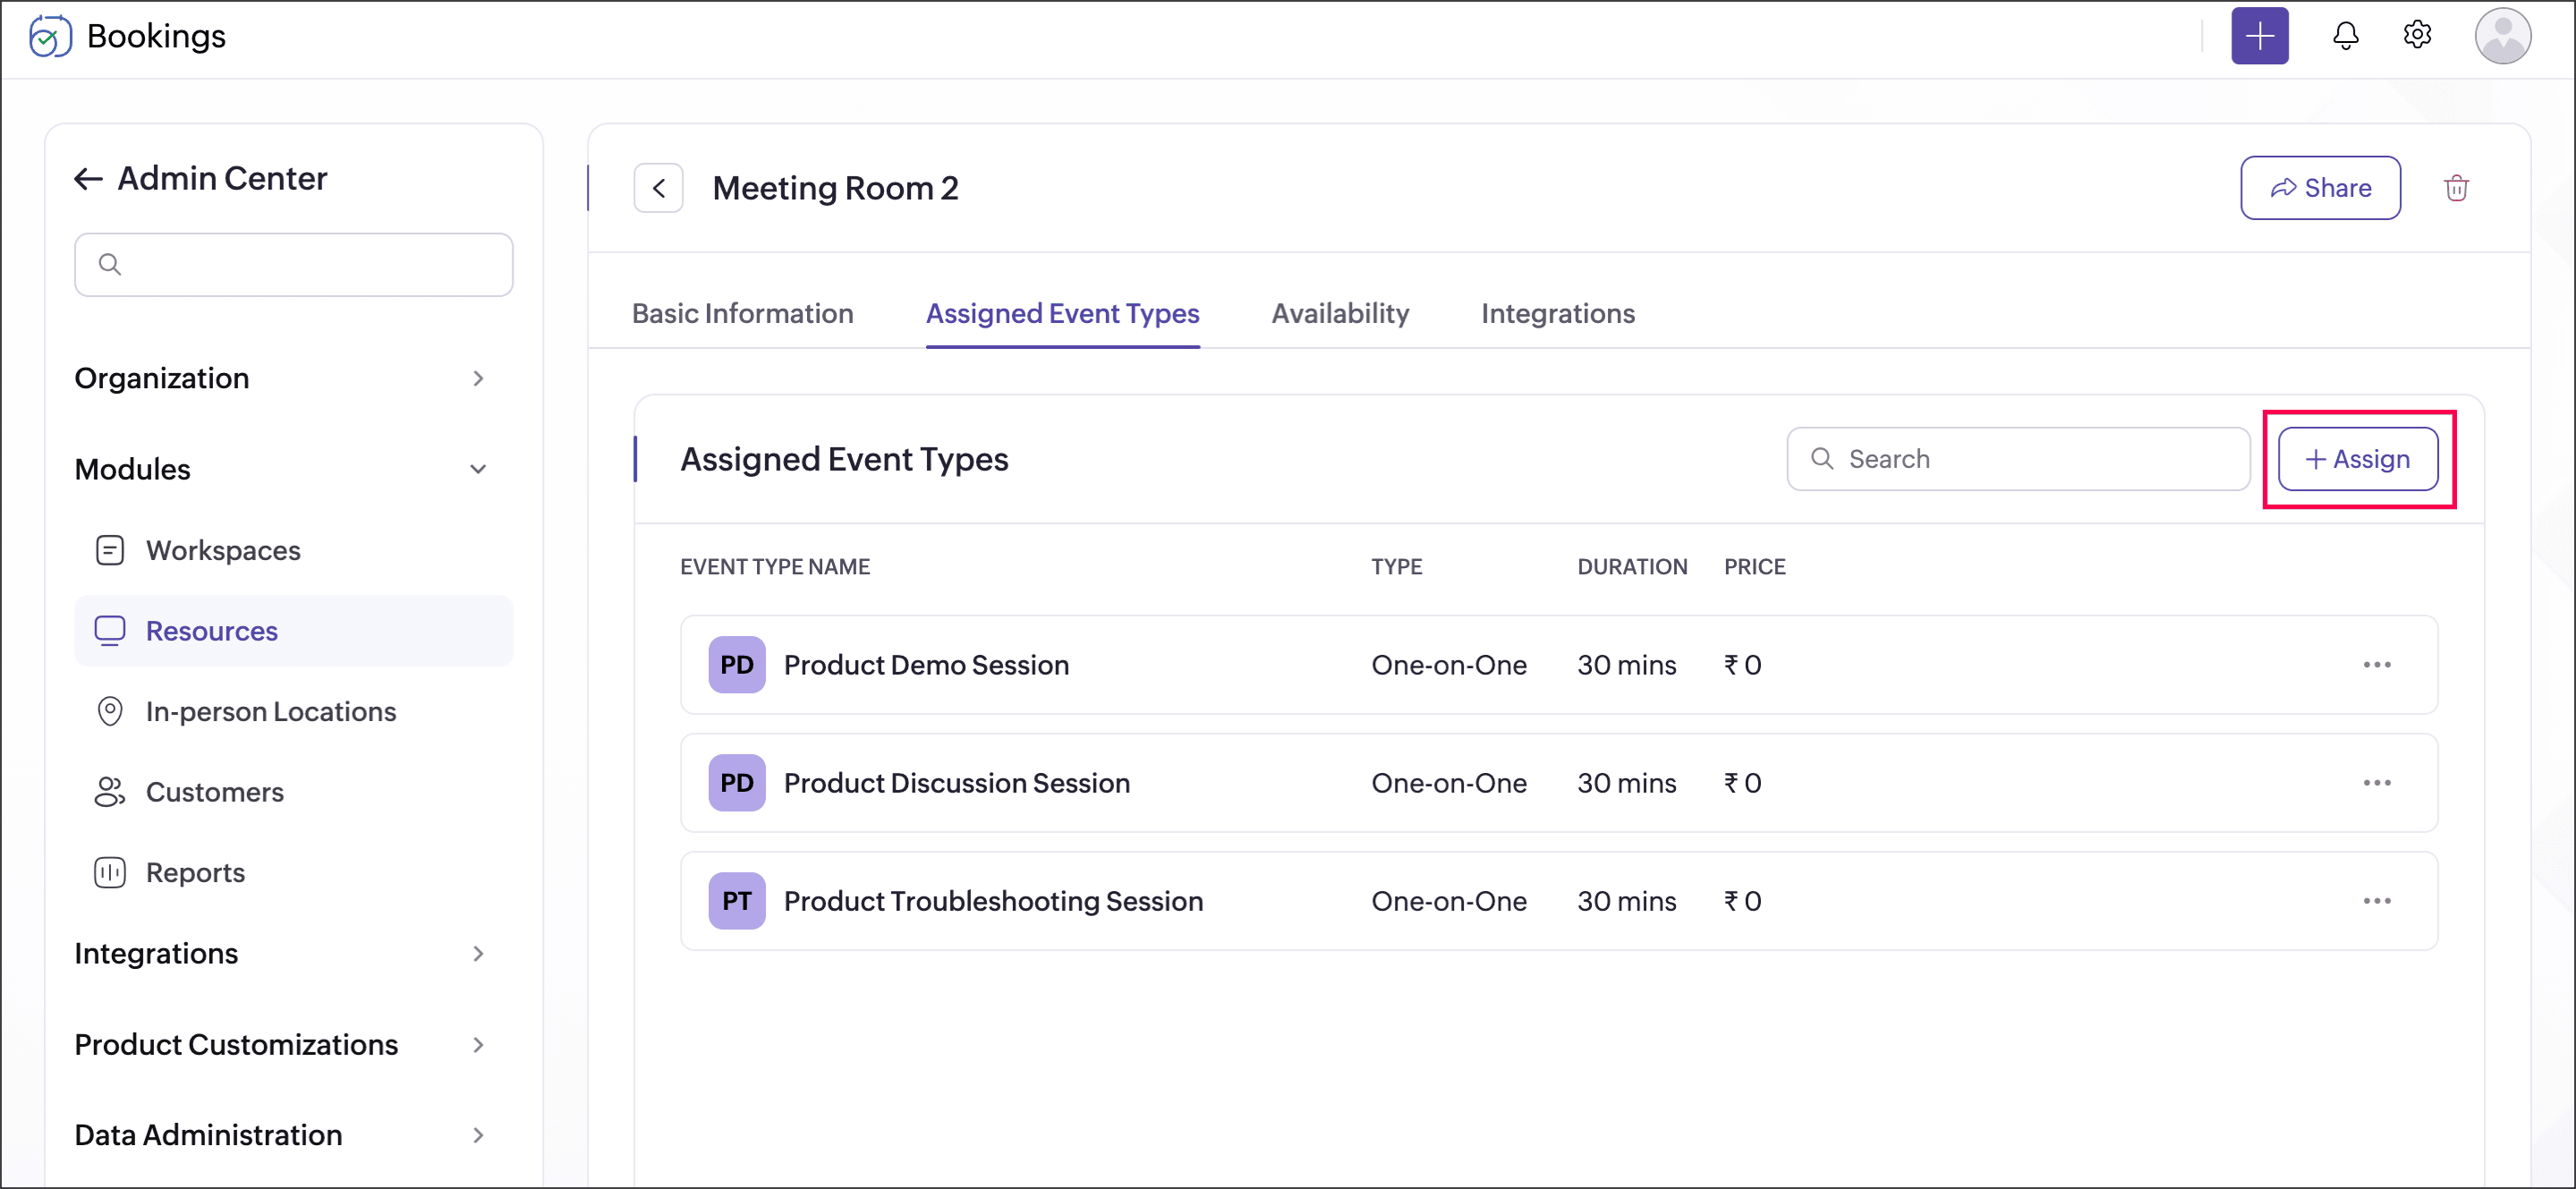Open more options for Product Demo Session

tap(2376, 665)
